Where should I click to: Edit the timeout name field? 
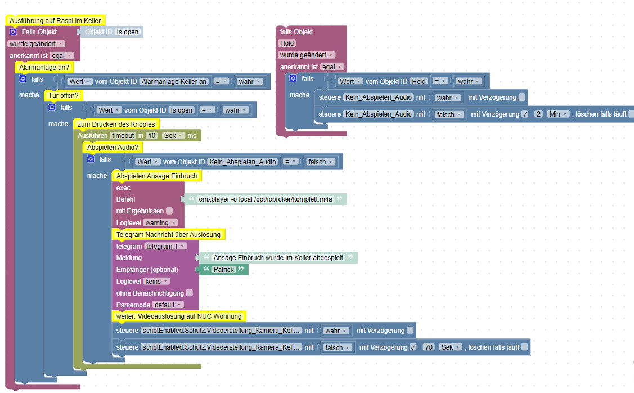123,136
